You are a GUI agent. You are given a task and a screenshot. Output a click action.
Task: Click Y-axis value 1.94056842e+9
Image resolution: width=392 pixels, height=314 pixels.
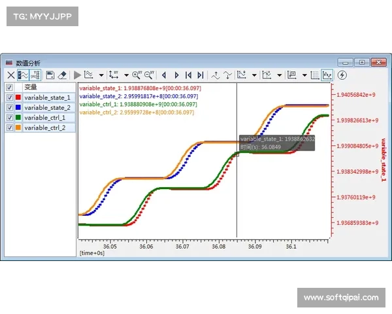356,95
